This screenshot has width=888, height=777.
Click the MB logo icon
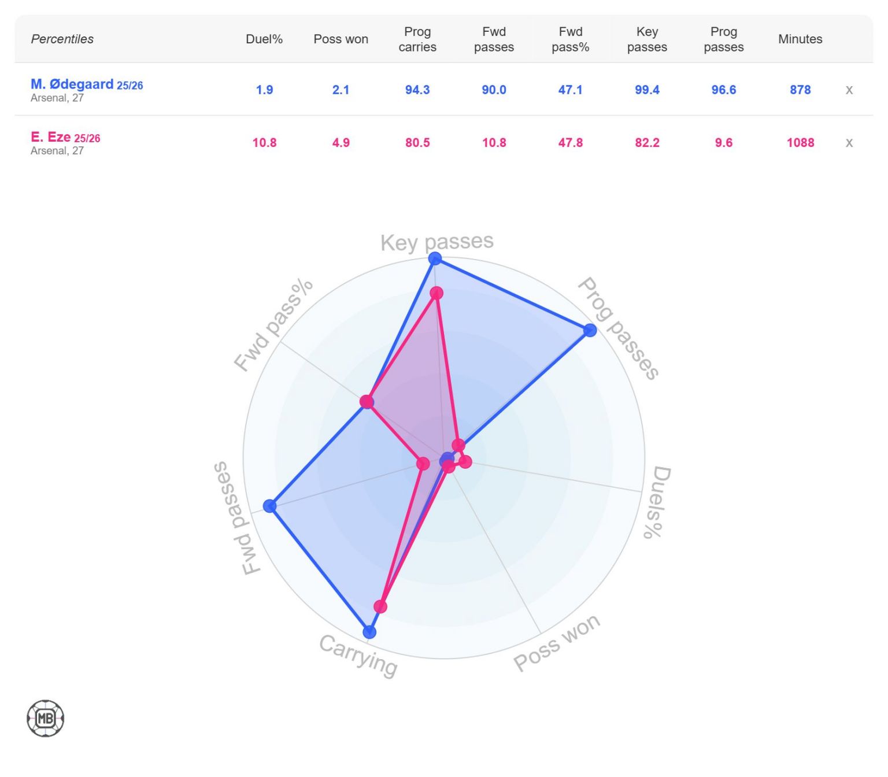click(x=45, y=719)
